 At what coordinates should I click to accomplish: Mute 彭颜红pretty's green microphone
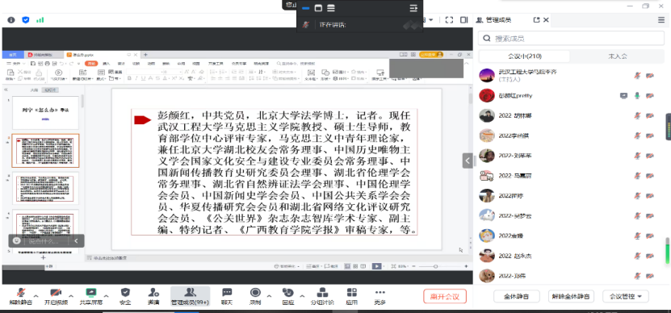tap(637, 95)
